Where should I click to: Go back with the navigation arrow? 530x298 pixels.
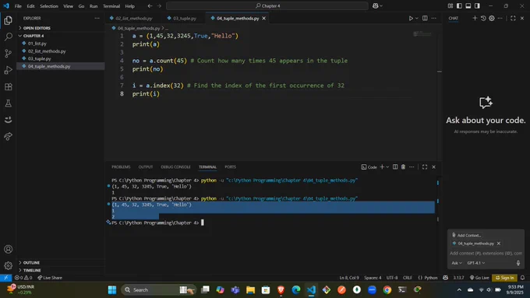coord(150,5)
